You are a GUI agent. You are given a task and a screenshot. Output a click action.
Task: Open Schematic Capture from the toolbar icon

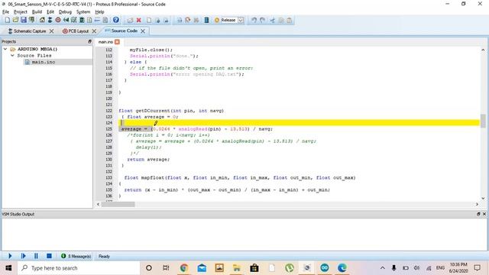(x=50, y=20)
